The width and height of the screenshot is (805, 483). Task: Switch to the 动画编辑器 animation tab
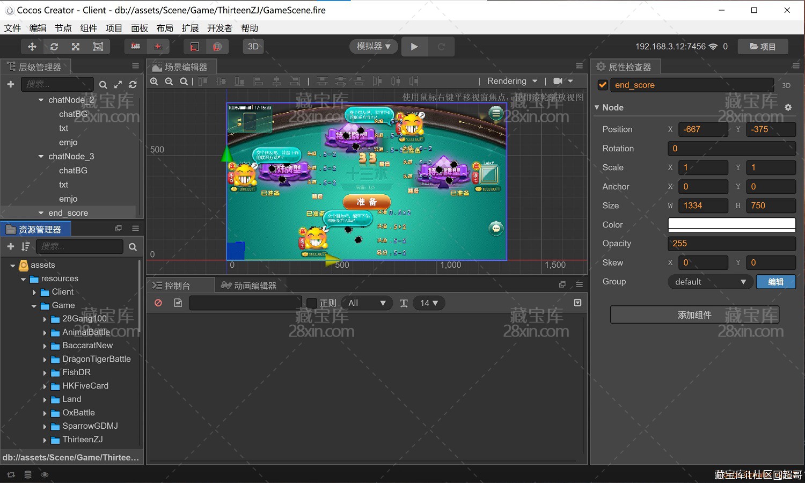[x=249, y=286]
